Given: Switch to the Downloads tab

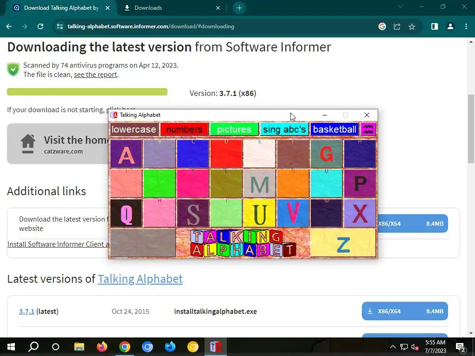Looking at the screenshot, I should tap(173, 8).
